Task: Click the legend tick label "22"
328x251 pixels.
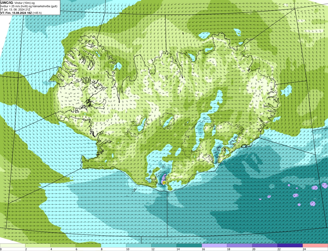Action: (x=279, y=249)
